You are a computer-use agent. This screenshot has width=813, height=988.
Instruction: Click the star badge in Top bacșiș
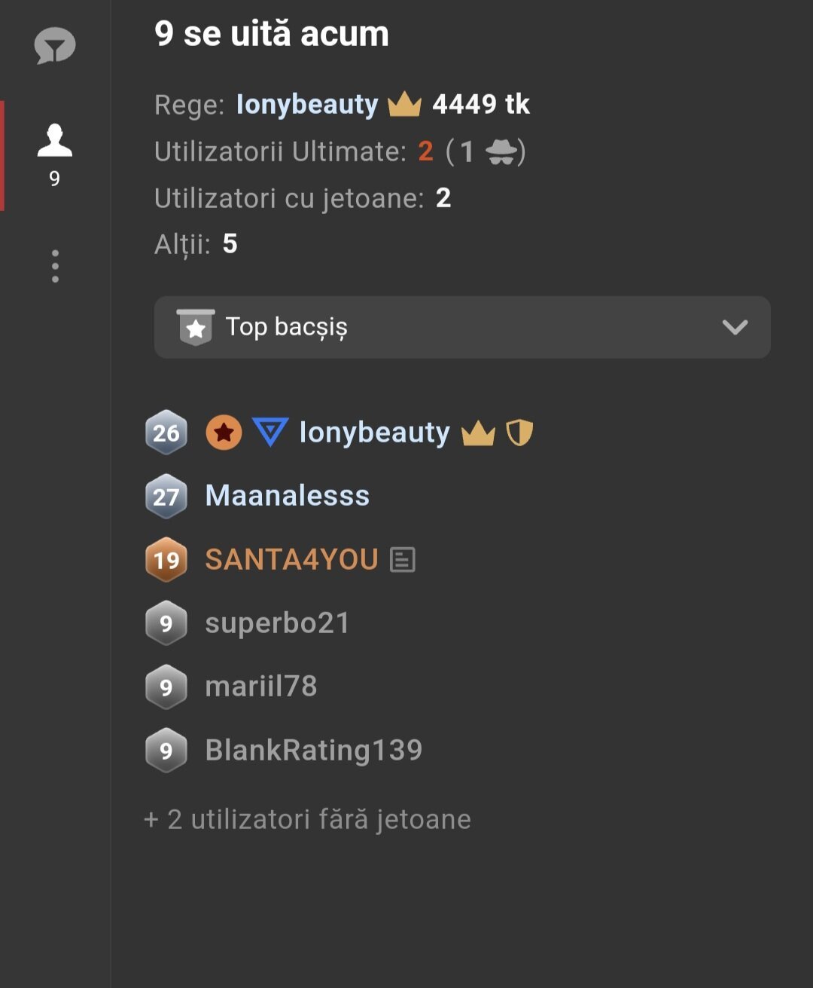point(196,327)
